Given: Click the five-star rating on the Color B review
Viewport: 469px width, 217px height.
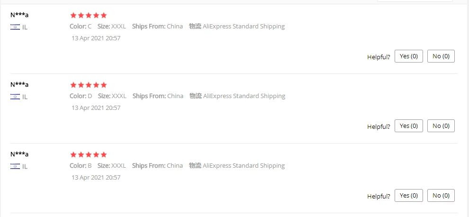Looking at the screenshot, I should (x=89, y=155).
